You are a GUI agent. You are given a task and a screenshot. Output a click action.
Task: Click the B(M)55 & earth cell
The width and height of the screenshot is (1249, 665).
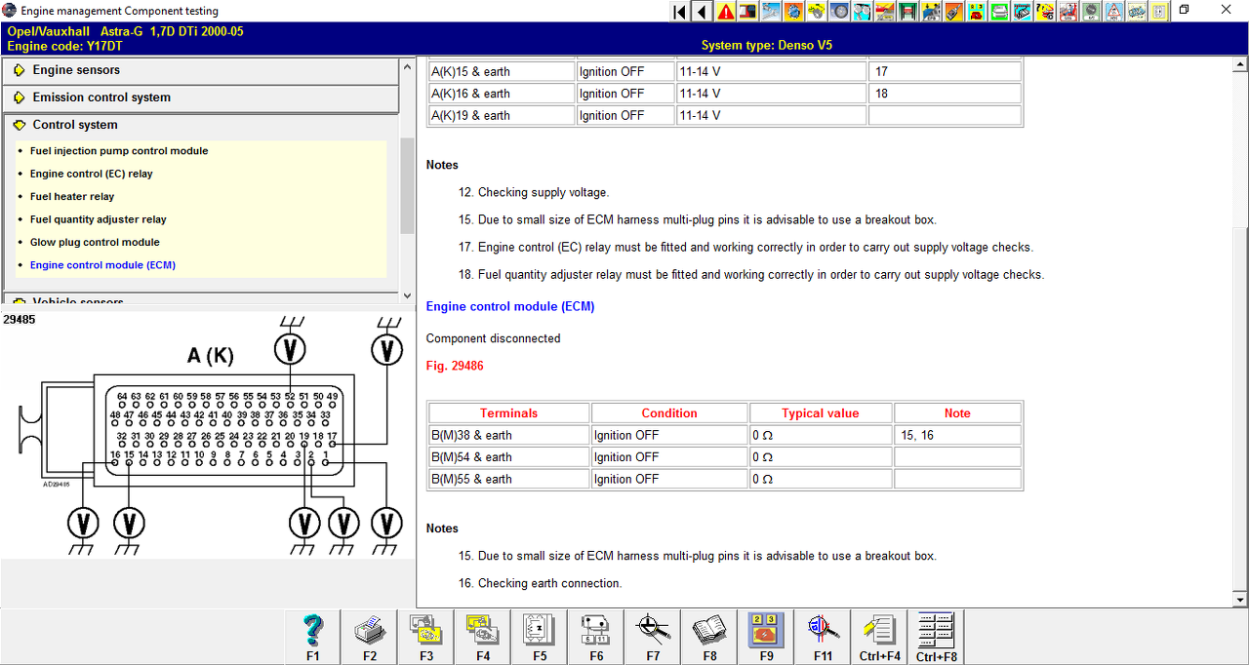pyautogui.click(x=508, y=479)
